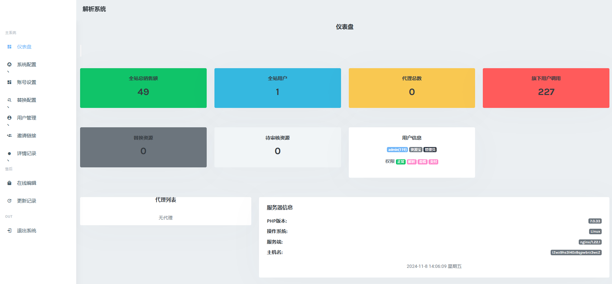Viewport: 612px width, 284px height.
Task: Open the green 全站总销售额 card
Action: pyautogui.click(x=143, y=88)
